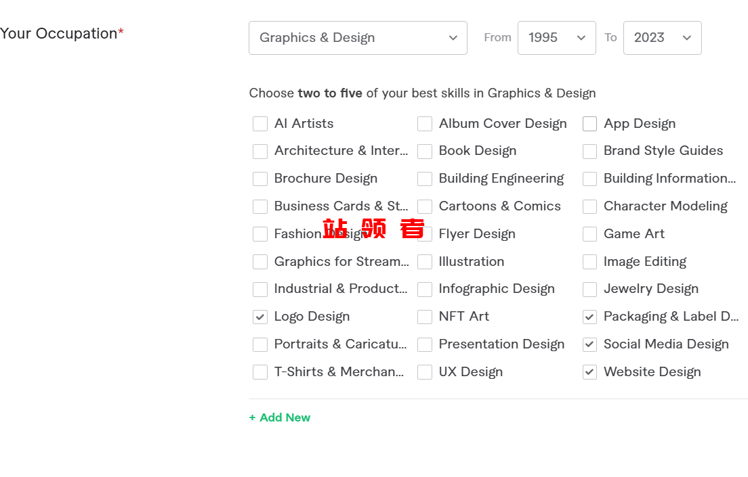Click the + Add New link
This screenshot has width=748, height=477.
[280, 417]
